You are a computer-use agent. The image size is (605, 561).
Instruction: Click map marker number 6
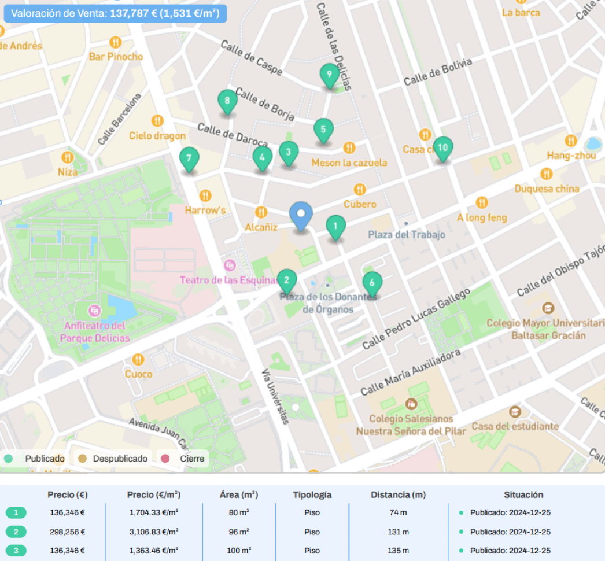pyautogui.click(x=372, y=283)
